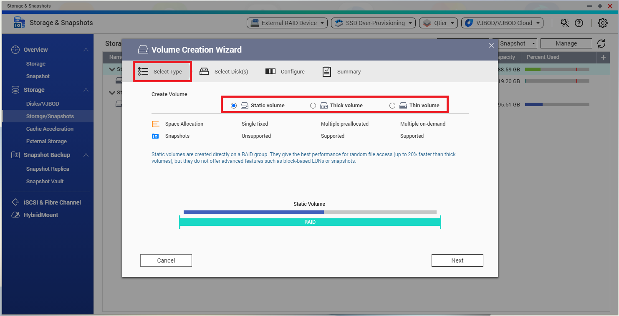The image size is (619, 316).
Task: Collapse the first storage pool row chevron
Action: click(112, 69)
